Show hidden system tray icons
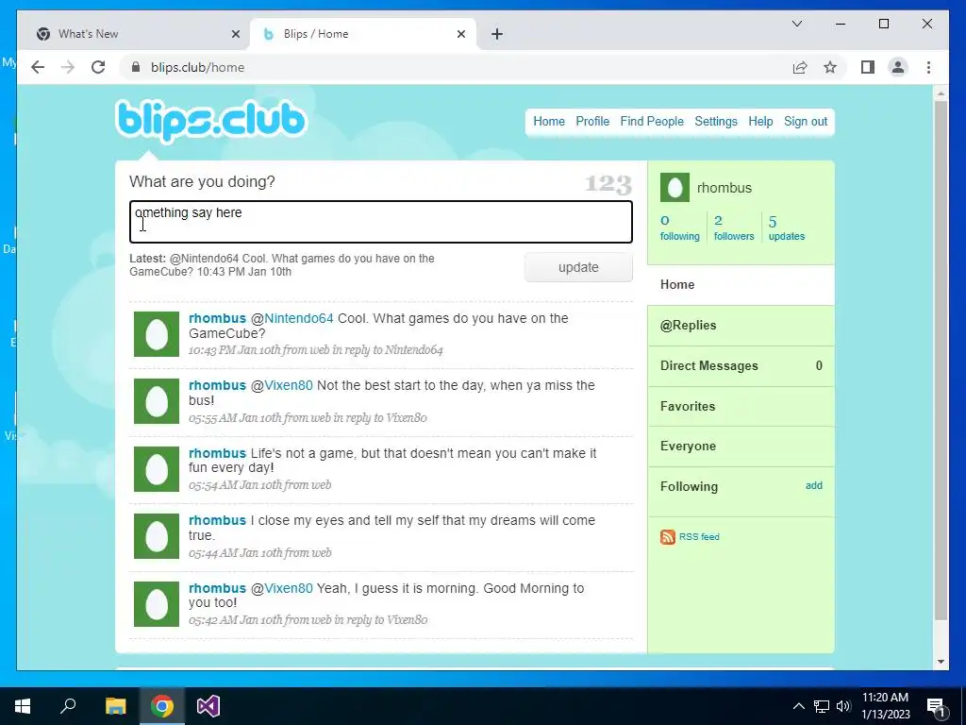The height and width of the screenshot is (725, 966). [x=798, y=706]
